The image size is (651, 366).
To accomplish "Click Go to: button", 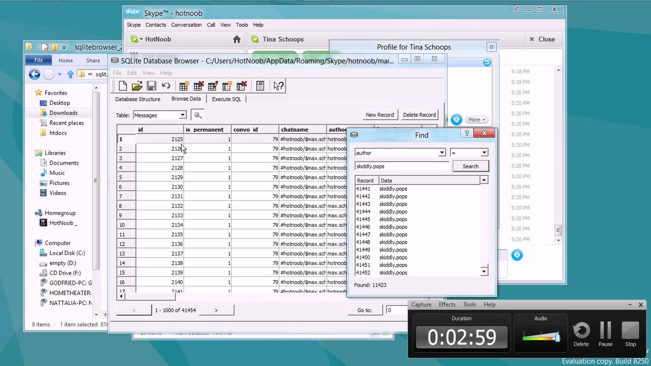I will [x=365, y=310].
